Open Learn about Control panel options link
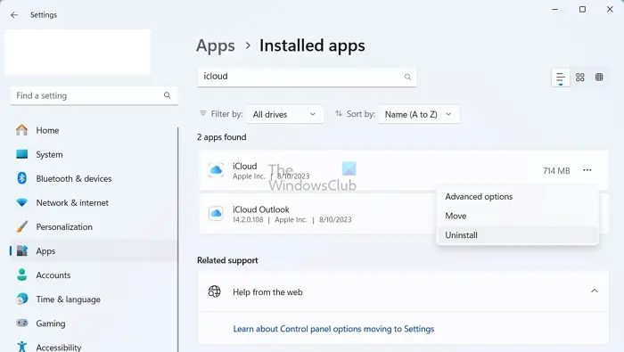 coord(333,329)
